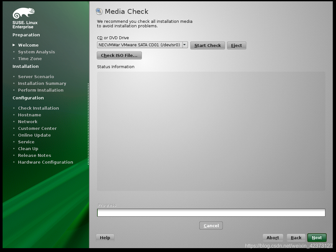Screen dimensions: 336x252
Task: Click the Welcome step arrow marker
Action: [x=14, y=45]
